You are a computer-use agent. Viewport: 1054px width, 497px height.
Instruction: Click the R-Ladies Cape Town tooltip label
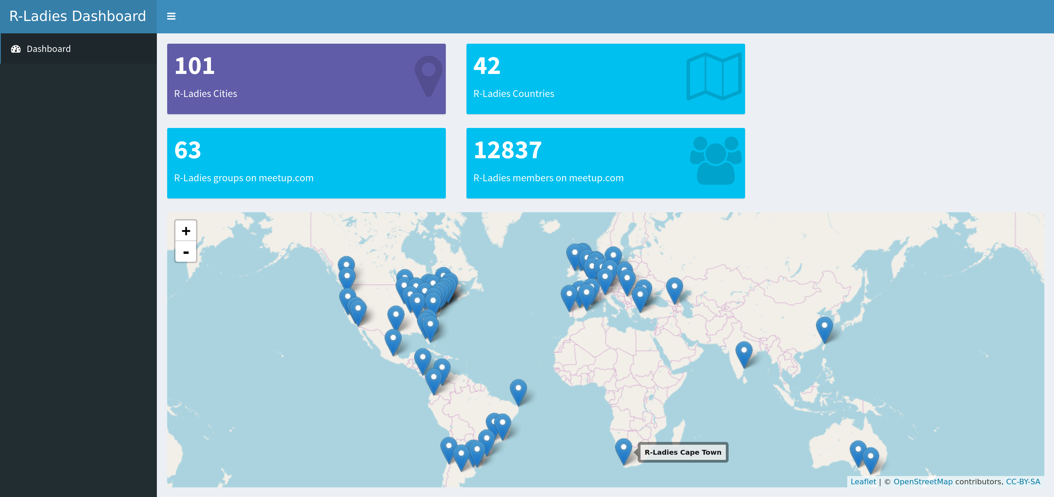tap(682, 452)
